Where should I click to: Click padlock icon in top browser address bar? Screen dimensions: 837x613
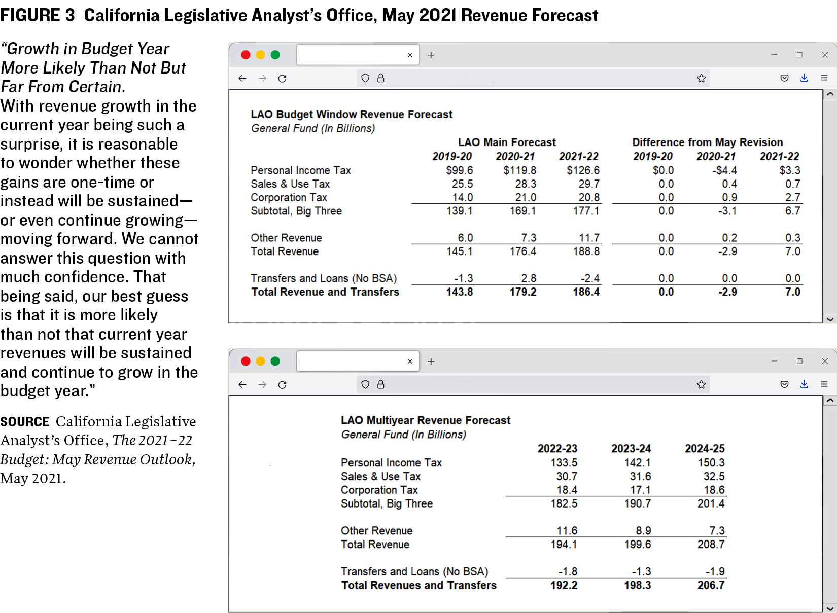tap(381, 78)
